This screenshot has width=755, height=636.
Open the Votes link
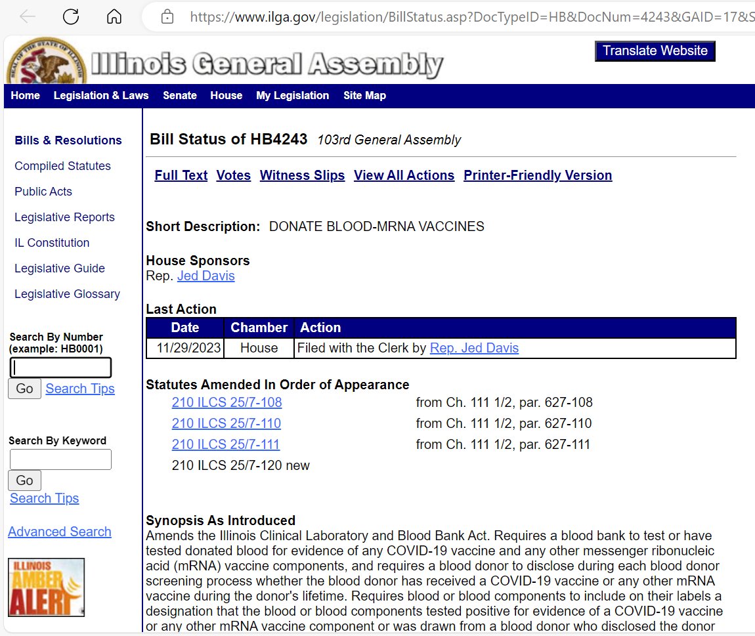pyautogui.click(x=234, y=175)
